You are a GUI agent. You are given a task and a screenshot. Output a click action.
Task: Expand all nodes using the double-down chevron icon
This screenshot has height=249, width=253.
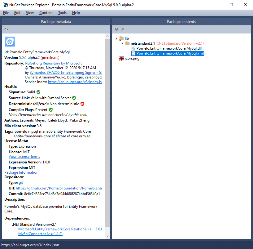[x=116, y=29]
